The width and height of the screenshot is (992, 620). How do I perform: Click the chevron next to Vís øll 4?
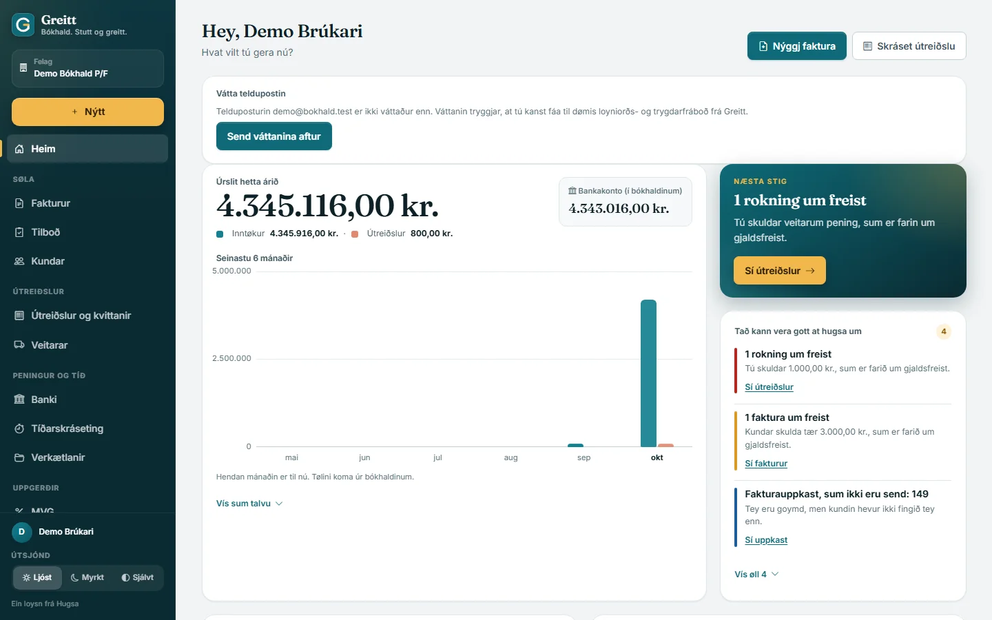(x=775, y=575)
